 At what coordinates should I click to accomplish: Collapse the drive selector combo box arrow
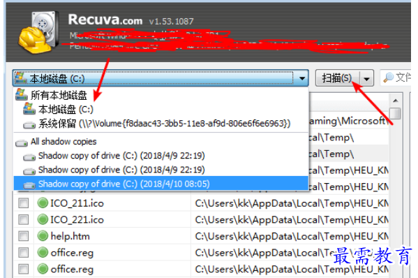coord(301,78)
